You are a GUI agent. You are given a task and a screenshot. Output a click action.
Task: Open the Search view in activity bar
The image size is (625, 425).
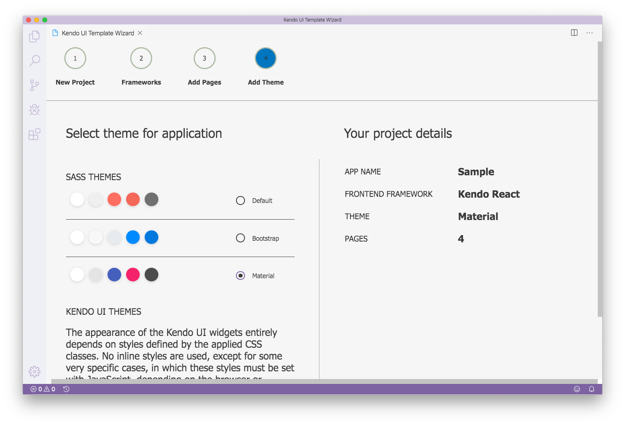click(x=35, y=61)
